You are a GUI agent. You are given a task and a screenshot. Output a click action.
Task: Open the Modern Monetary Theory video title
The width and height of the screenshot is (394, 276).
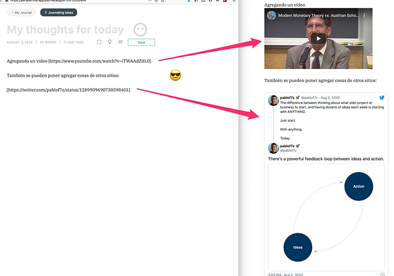tap(317, 16)
